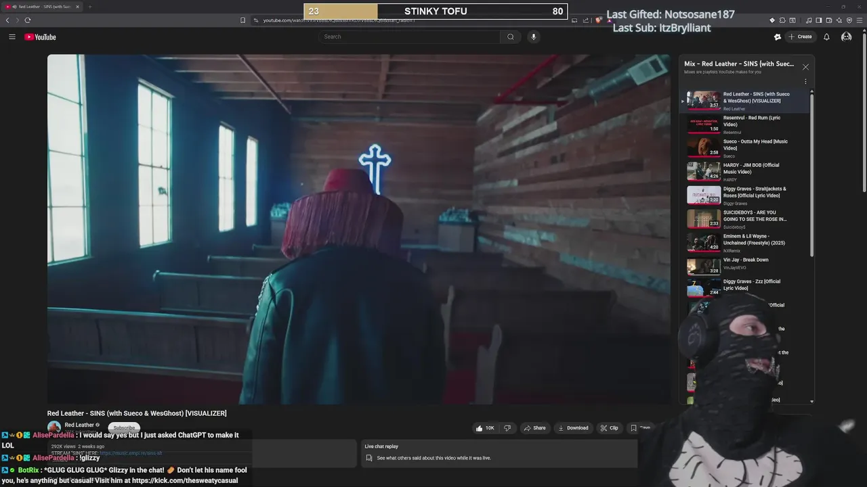Play Diggy Graves - Zzz from the mix
867x487 pixels.
click(x=745, y=289)
